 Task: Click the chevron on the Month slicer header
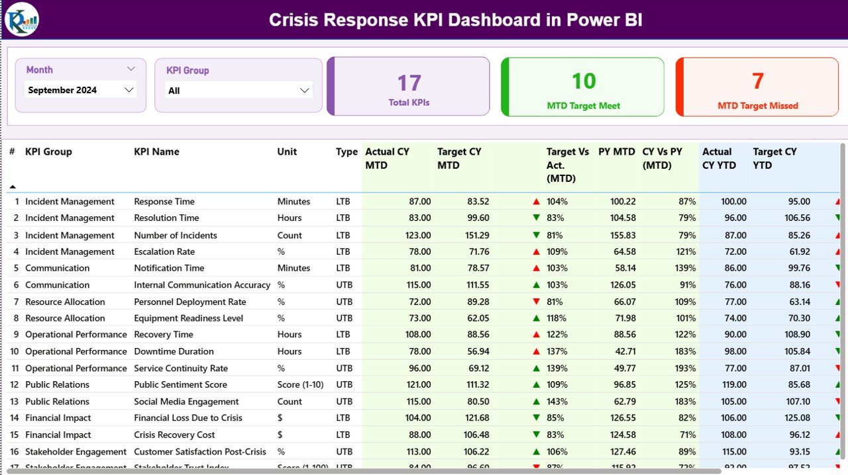coord(131,67)
